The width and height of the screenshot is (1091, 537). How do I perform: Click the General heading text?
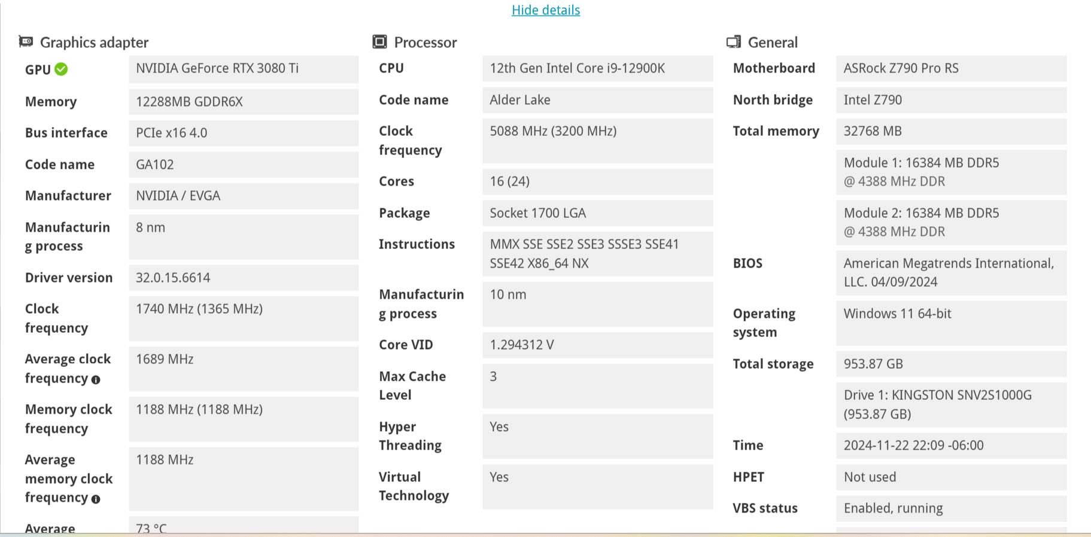coord(773,43)
